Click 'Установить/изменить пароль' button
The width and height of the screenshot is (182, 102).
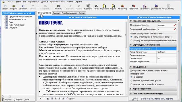pyautogui.click(x=157, y=99)
